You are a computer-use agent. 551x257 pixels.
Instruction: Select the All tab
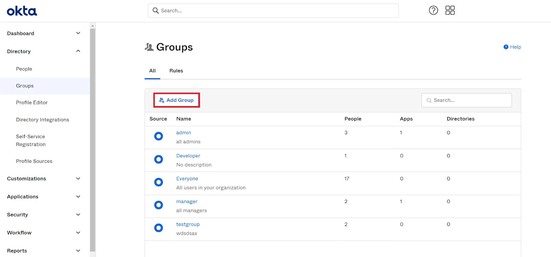tap(152, 71)
